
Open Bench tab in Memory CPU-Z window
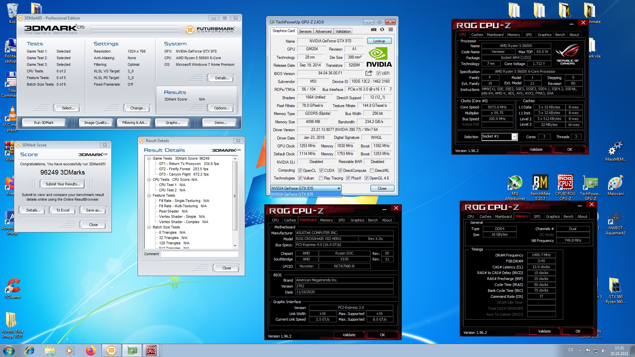(568, 217)
